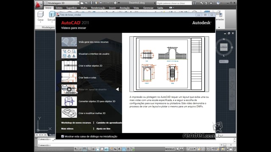
Task: Click the Mais vídeos link
Action: point(67,129)
